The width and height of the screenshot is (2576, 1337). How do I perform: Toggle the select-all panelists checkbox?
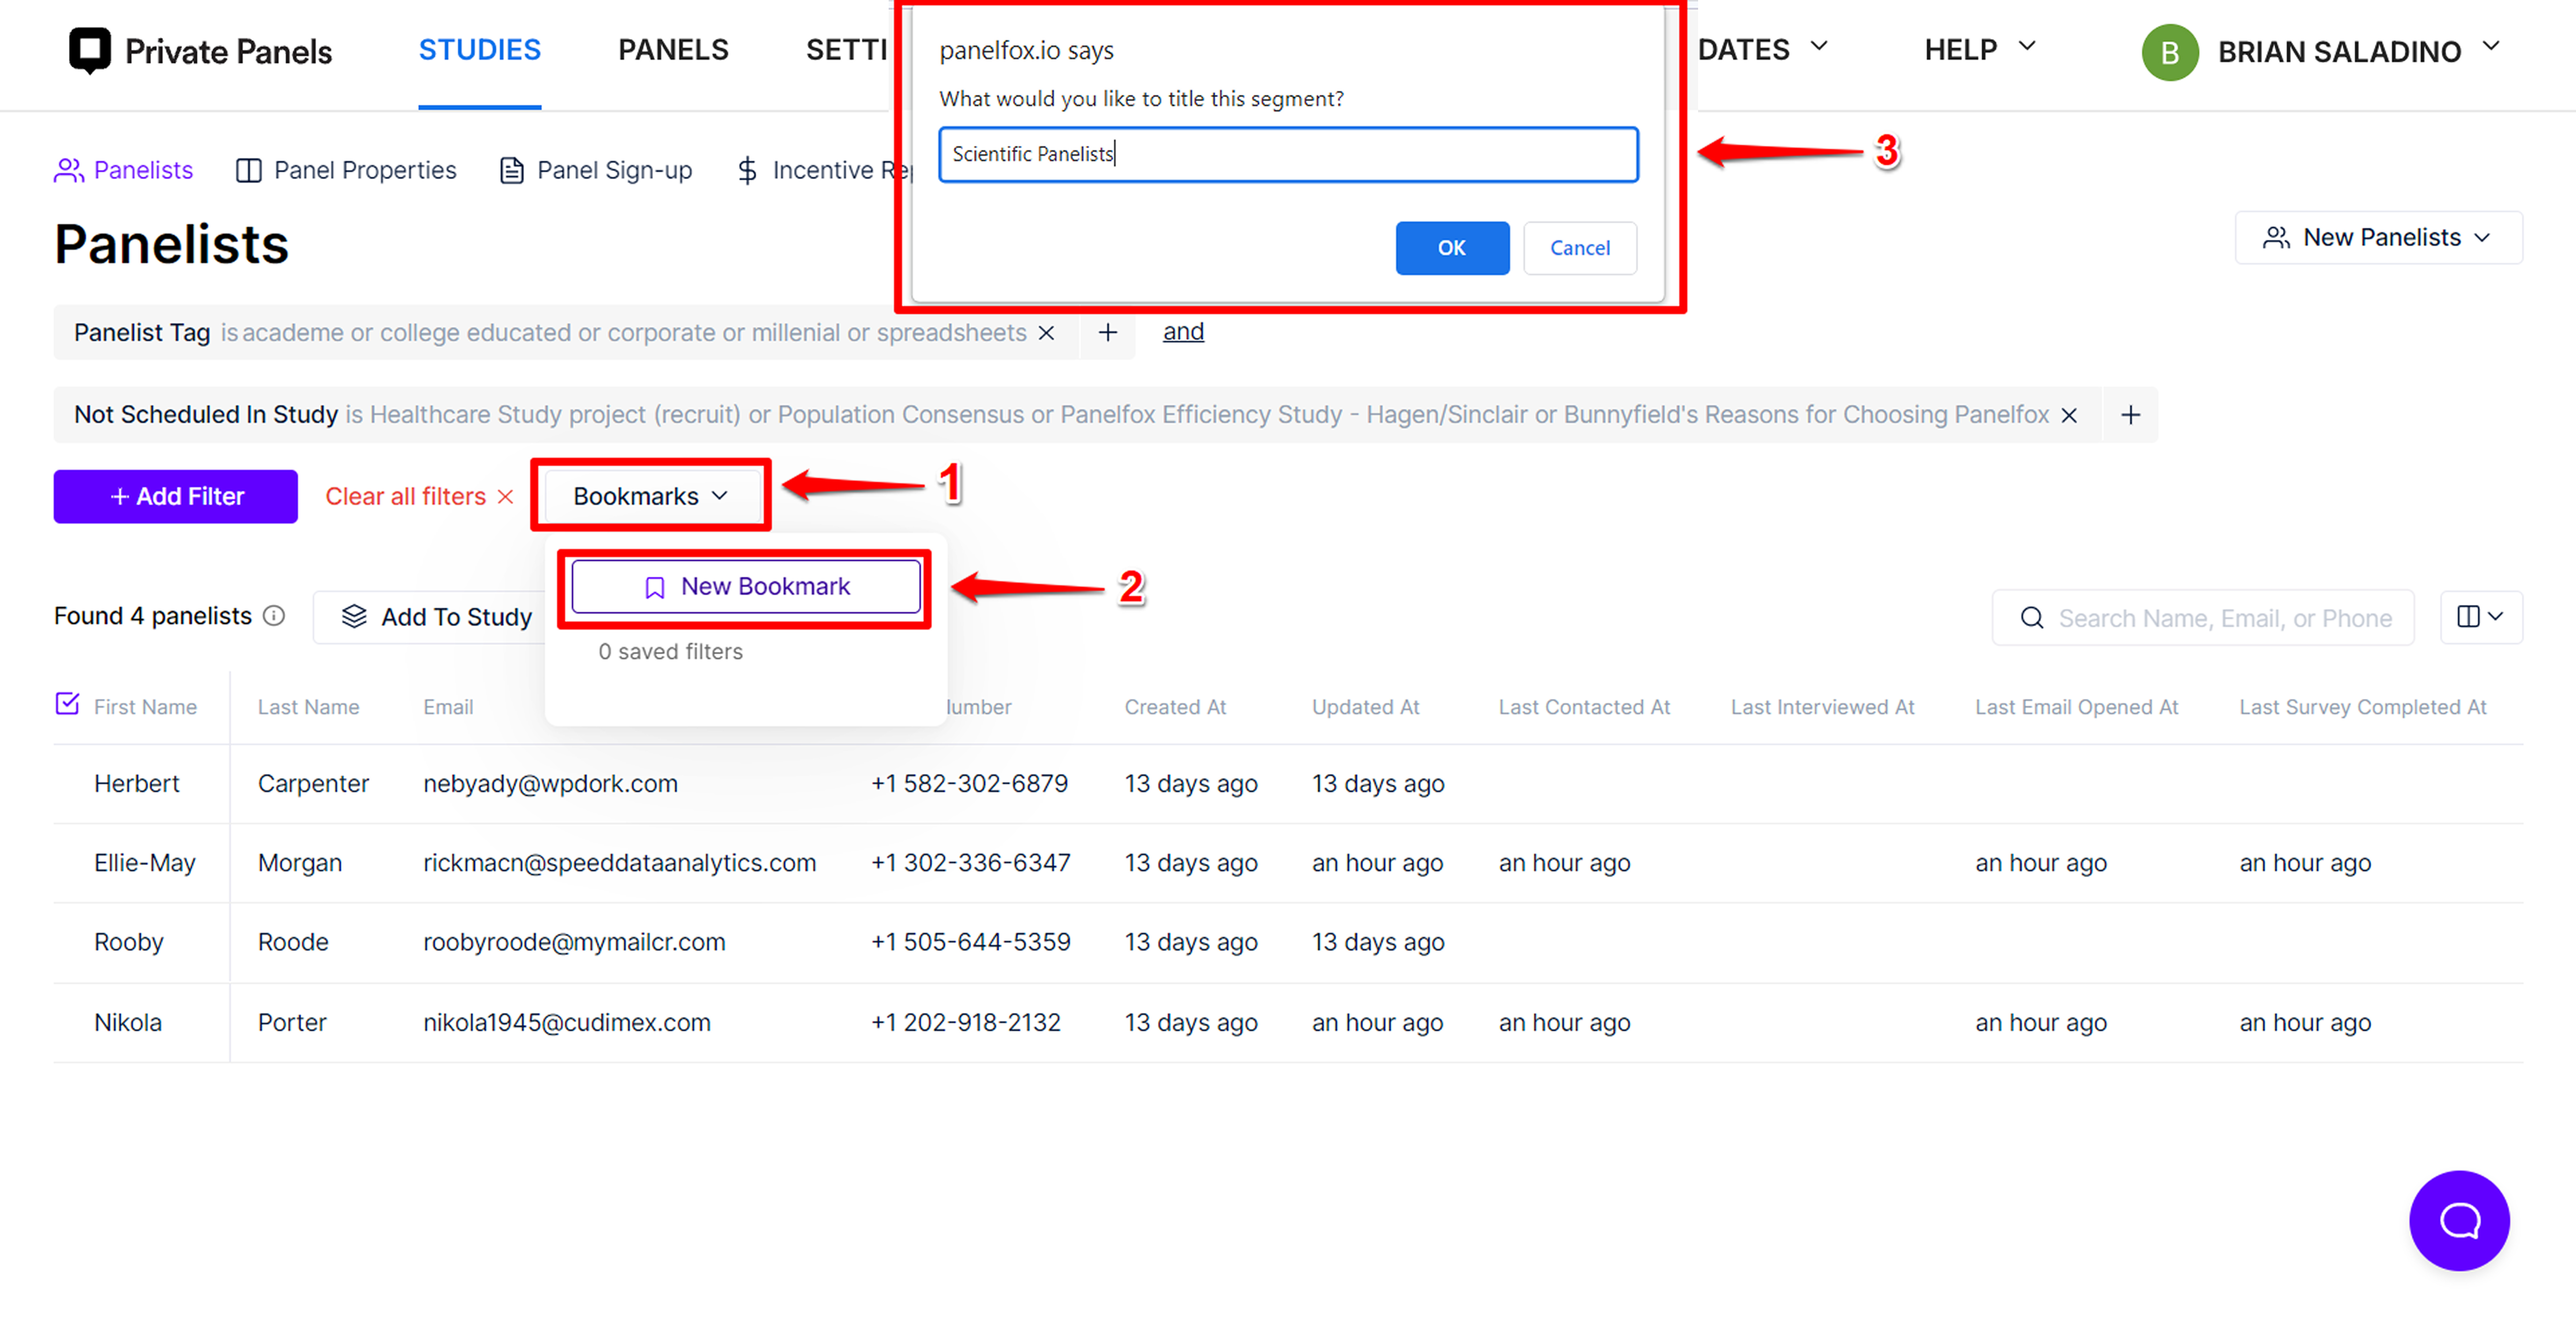tap(67, 704)
